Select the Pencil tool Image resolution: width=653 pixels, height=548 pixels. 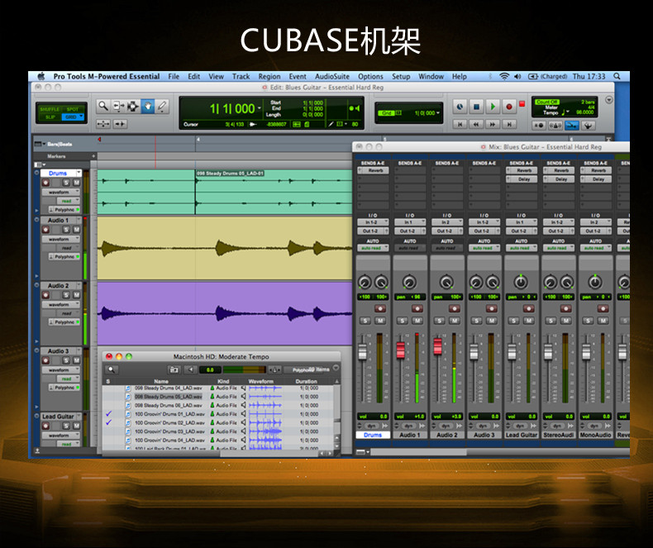coord(162,106)
